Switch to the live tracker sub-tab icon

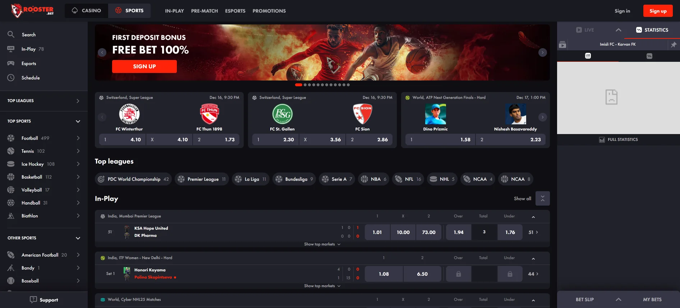click(588, 56)
